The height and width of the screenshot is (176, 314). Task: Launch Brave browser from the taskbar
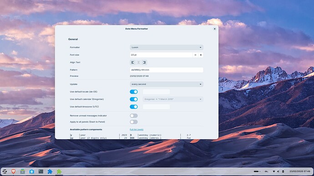(13, 171)
